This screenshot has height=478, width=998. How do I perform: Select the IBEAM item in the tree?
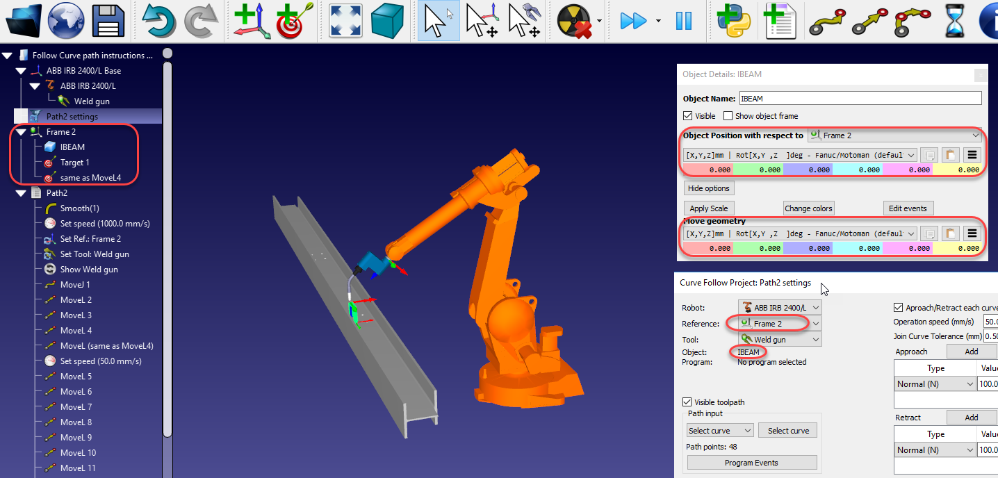[72, 147]
